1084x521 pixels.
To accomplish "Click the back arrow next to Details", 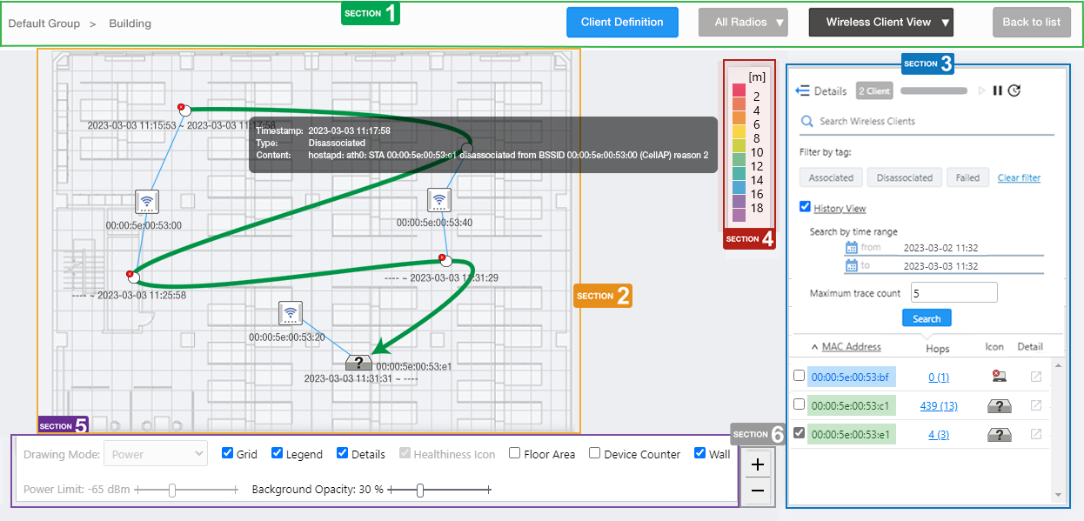I will pos(802,90).
